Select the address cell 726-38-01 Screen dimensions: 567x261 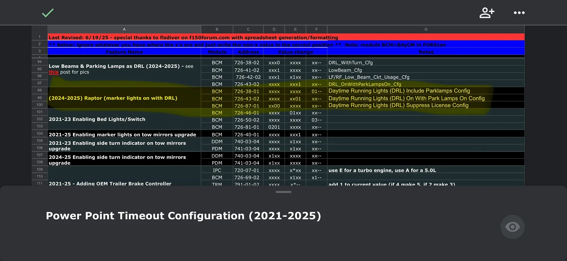(x=247, y=91)
